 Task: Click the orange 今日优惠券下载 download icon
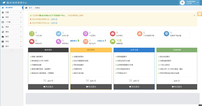pos(140,34)
